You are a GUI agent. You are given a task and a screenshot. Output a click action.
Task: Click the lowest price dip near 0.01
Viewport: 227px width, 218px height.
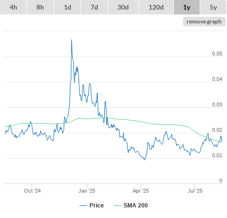click(x=145, y=160)
